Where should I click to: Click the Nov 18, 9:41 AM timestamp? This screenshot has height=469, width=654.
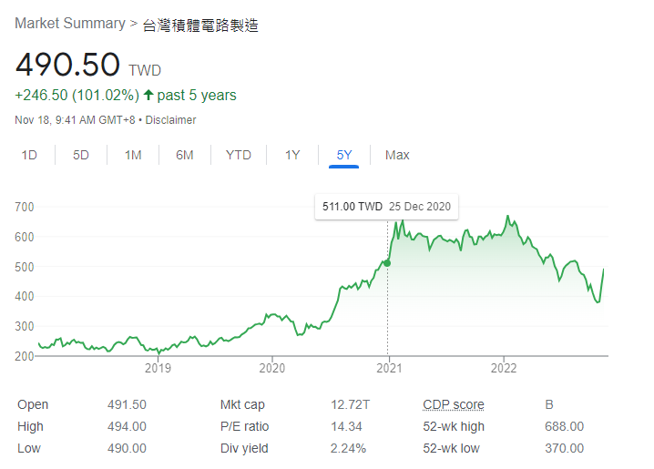(75, 120)
